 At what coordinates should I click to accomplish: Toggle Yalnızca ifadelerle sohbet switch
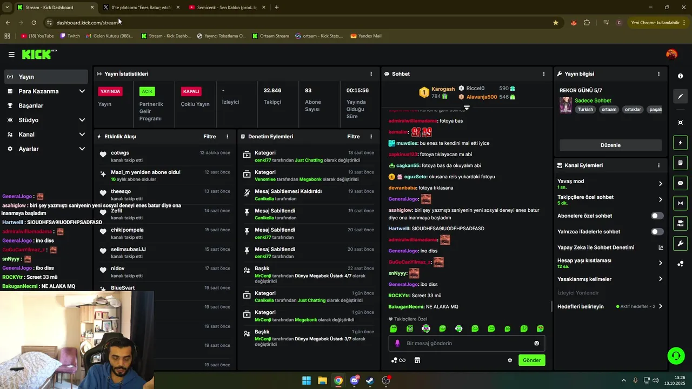(657, 232)
